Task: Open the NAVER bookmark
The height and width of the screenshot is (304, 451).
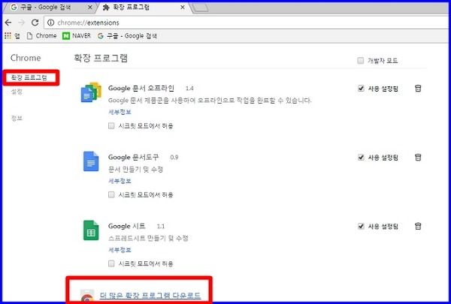Action: [77, 36]
